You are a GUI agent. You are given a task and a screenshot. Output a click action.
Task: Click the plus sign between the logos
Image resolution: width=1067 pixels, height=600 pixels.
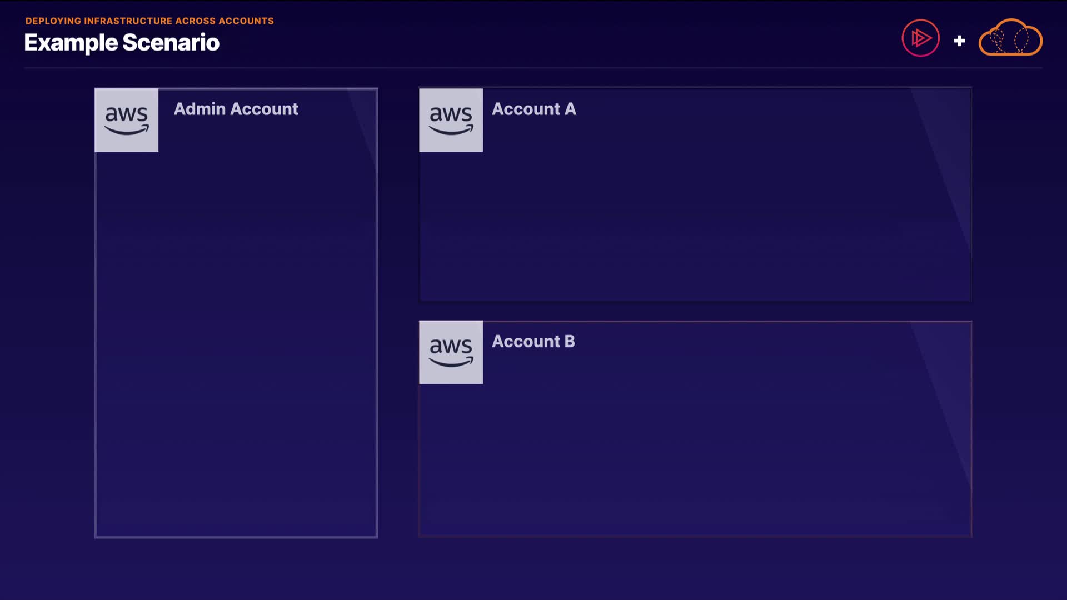pyautogui.click(x=959, y=41)
